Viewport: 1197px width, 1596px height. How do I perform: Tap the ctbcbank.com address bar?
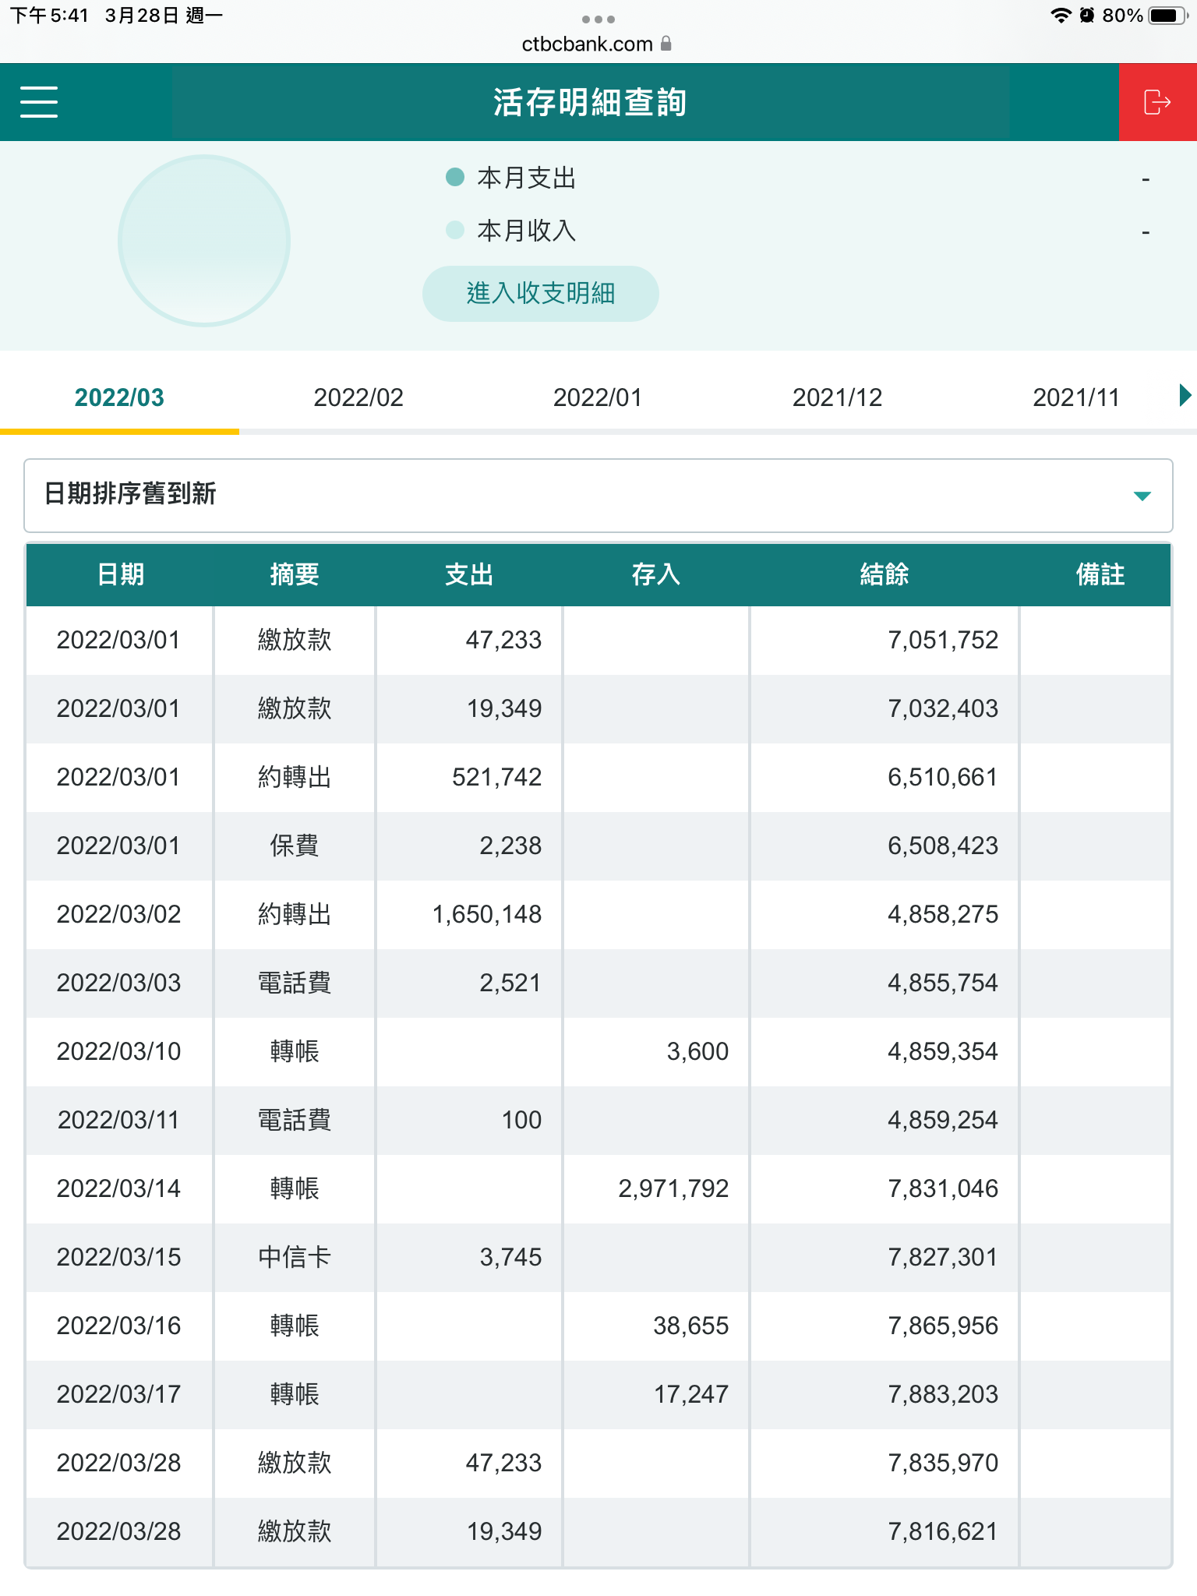click(x=588, y=44)
